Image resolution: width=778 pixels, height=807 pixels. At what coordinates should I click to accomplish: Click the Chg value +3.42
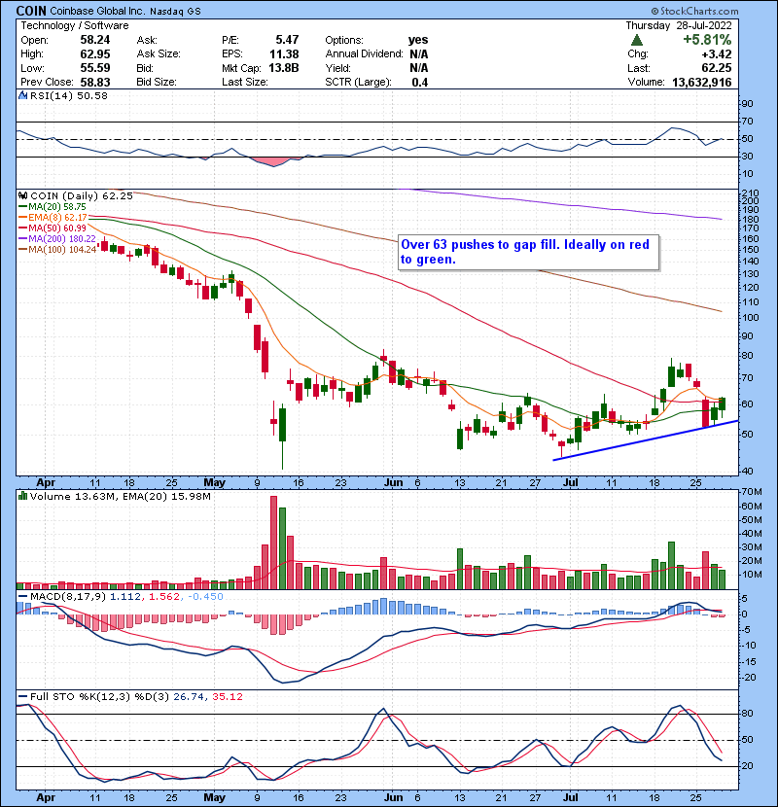(716, 54)
